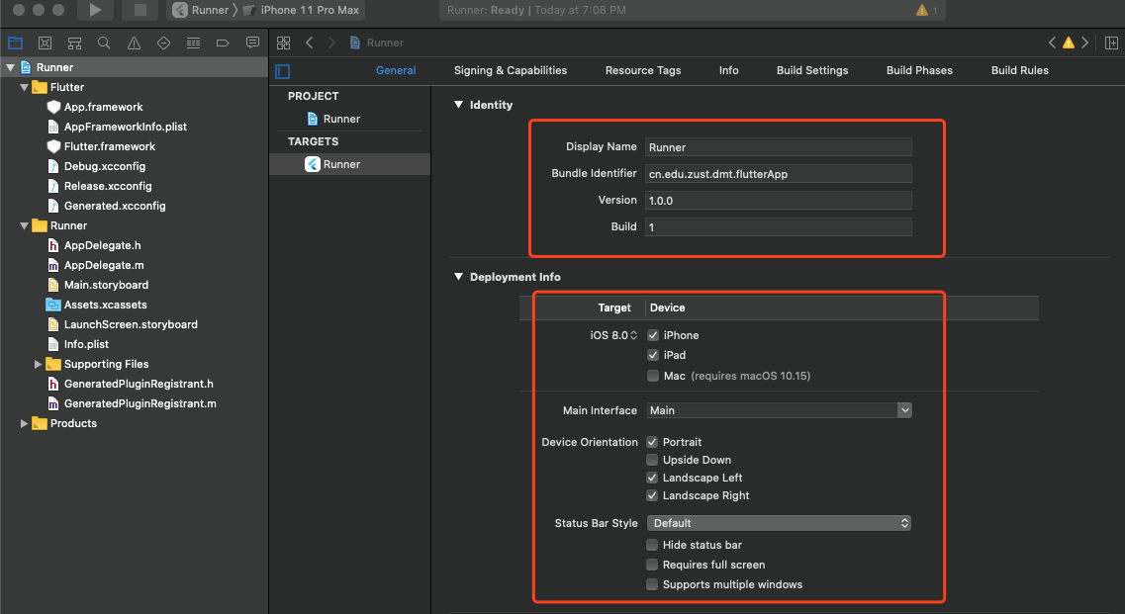This screenshot has width=1125, height=614.
Task: Click the warning indicator in activity bar
Action: [926, 10]
